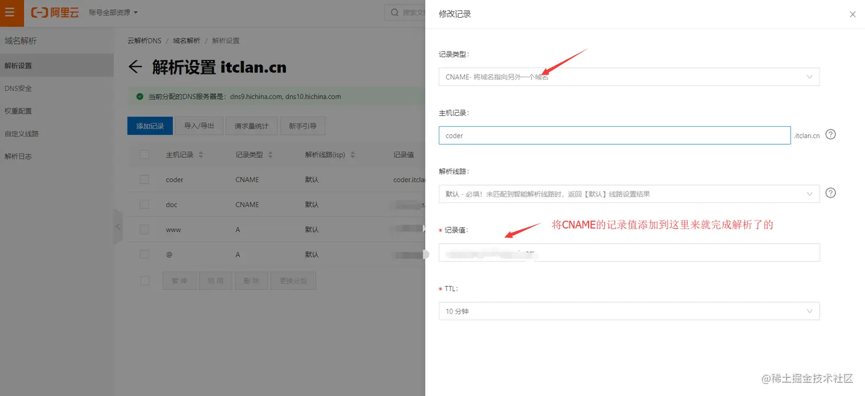Click A type in the www row
Screen dimensions: 865x396
coord(238,229)
